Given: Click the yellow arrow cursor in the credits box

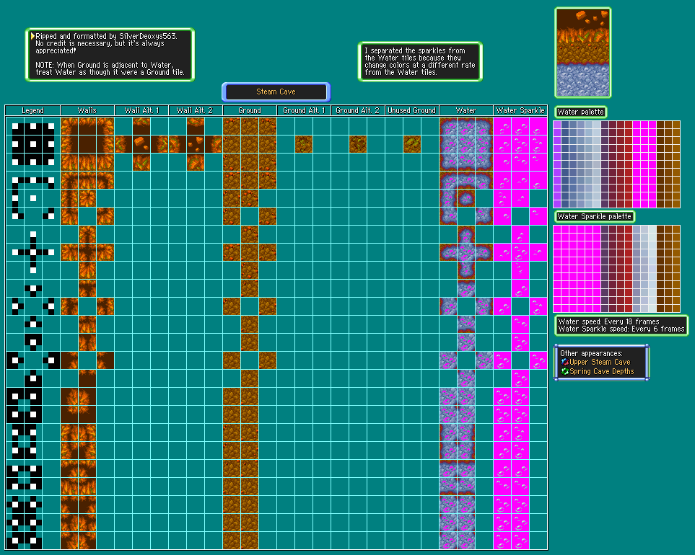Looking at the screenshot, I should pos(32,36).
